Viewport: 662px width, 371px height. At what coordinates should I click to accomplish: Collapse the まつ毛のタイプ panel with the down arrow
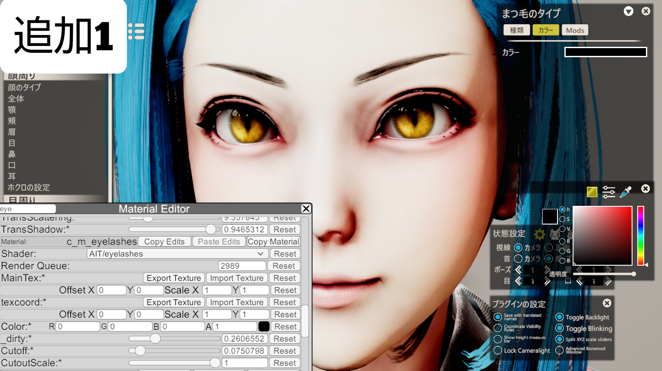point(629,11)
